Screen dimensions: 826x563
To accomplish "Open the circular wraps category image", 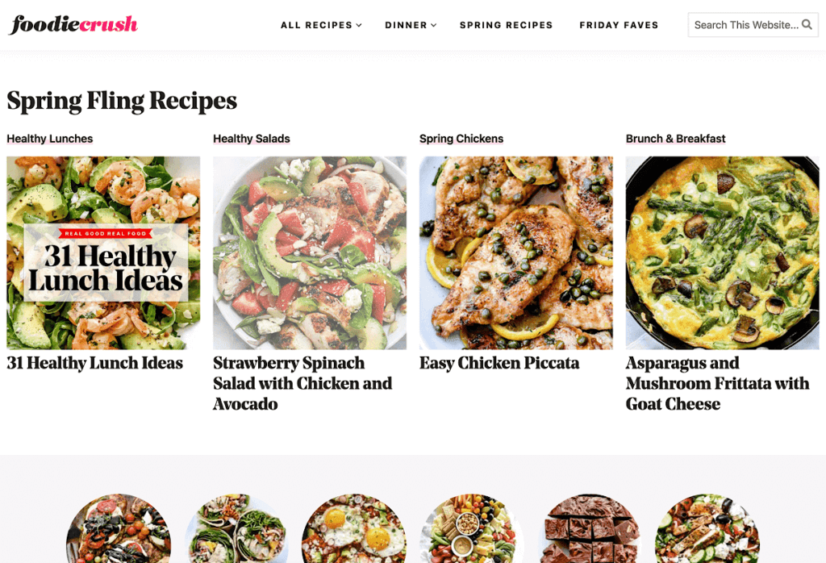I will point(236,528).
